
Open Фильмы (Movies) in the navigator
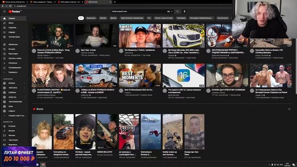click(x=13, y=135)
